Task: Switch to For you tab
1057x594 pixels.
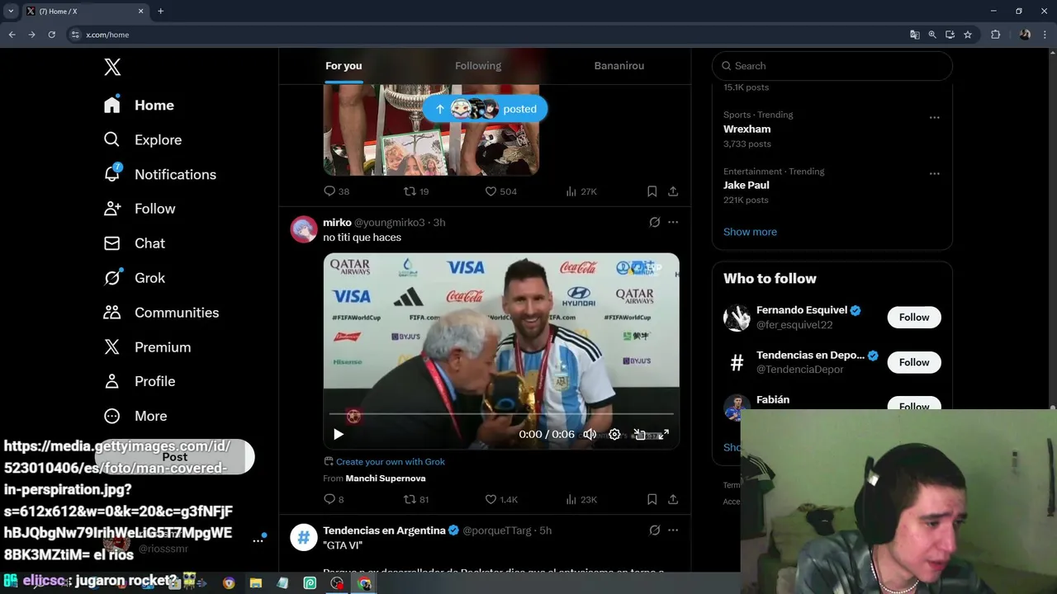Action: 344,66
